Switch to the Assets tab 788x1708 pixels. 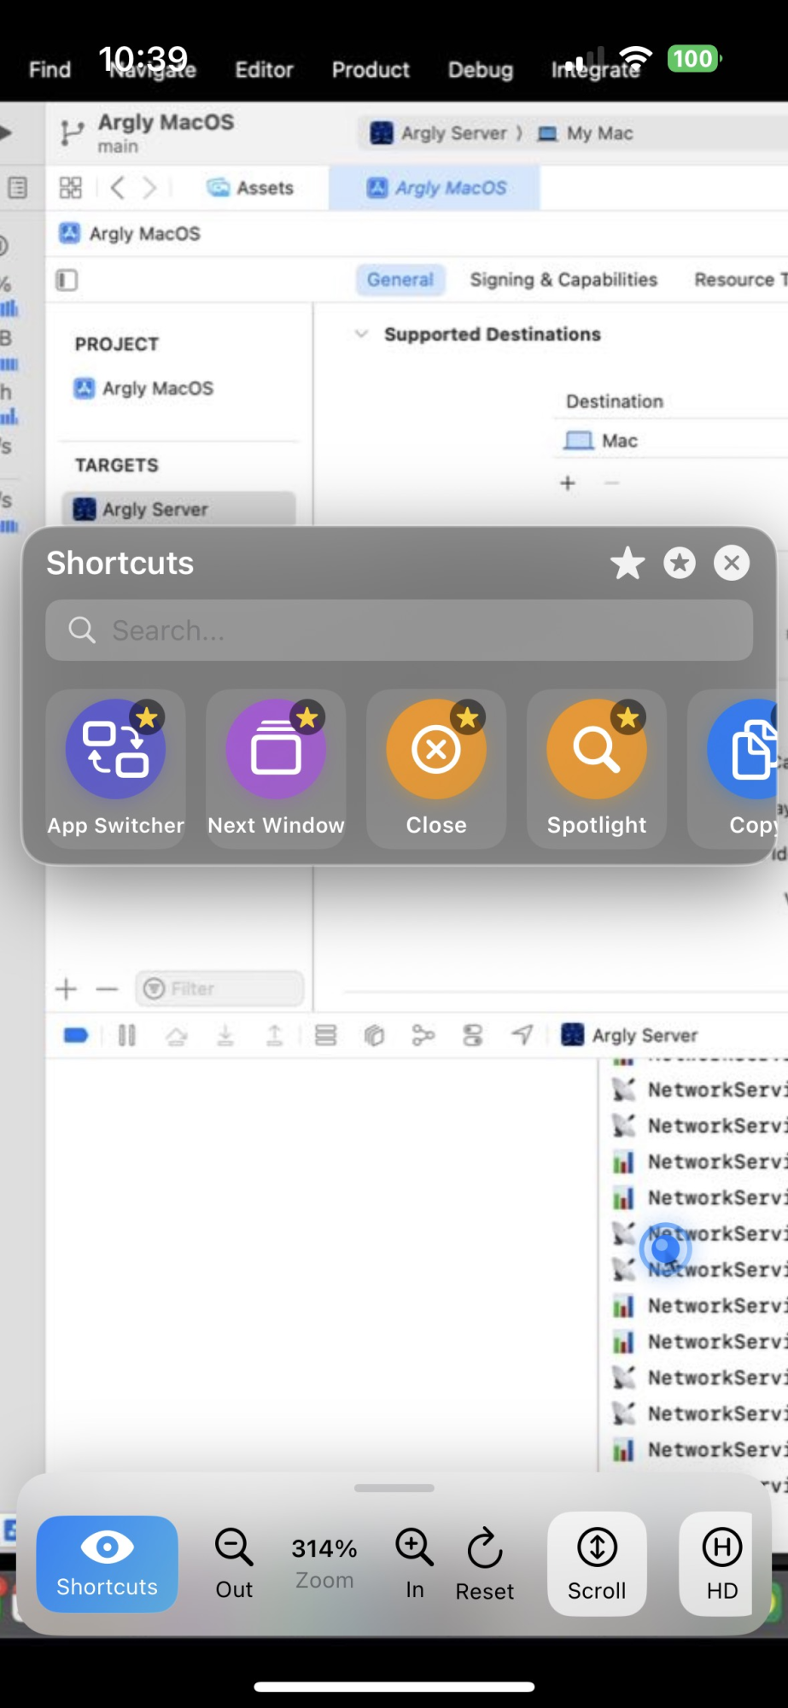click(251, 188)
